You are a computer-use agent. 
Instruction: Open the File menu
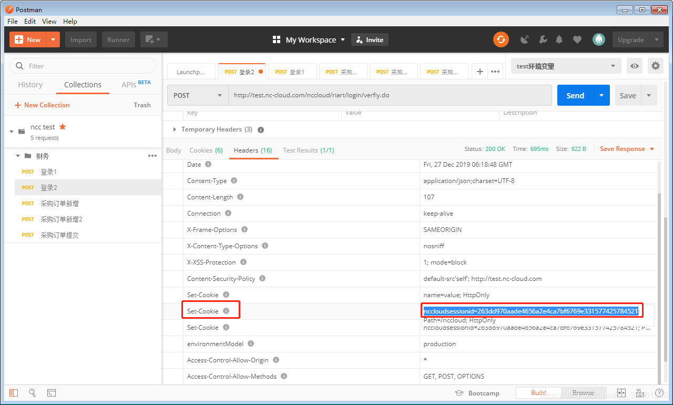[13, 21]
